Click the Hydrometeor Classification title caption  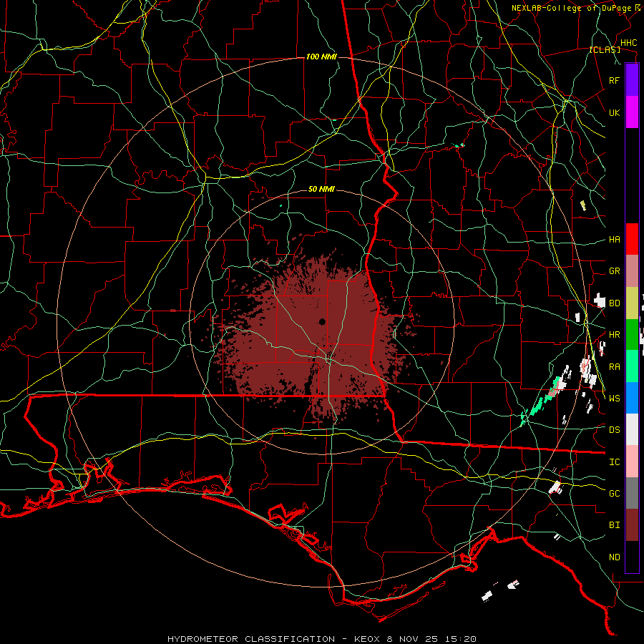pos(321,639)
